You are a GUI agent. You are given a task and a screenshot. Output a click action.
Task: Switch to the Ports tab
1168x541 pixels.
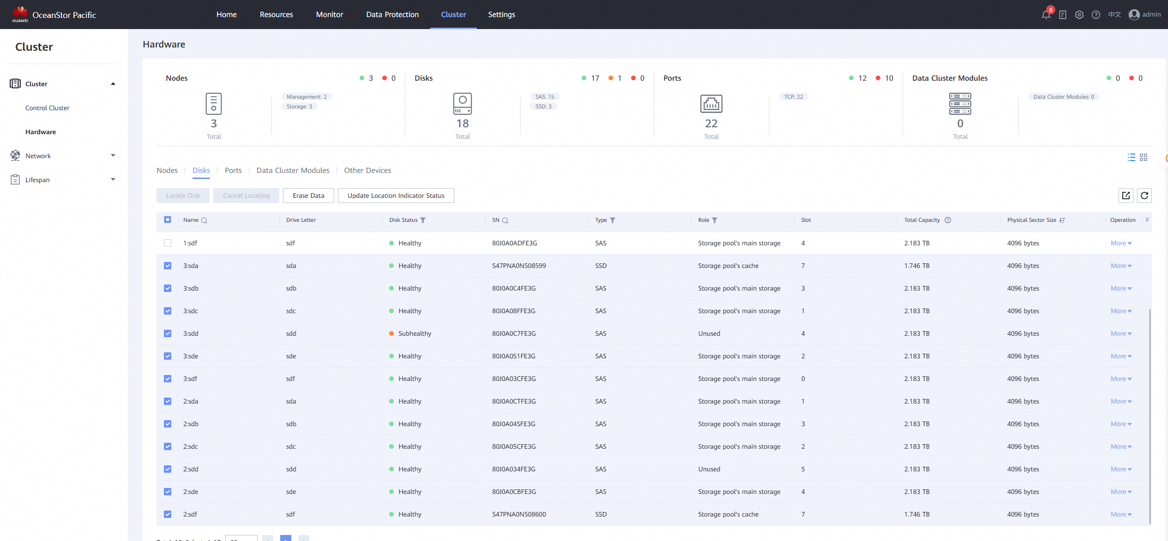pos(233,170)
